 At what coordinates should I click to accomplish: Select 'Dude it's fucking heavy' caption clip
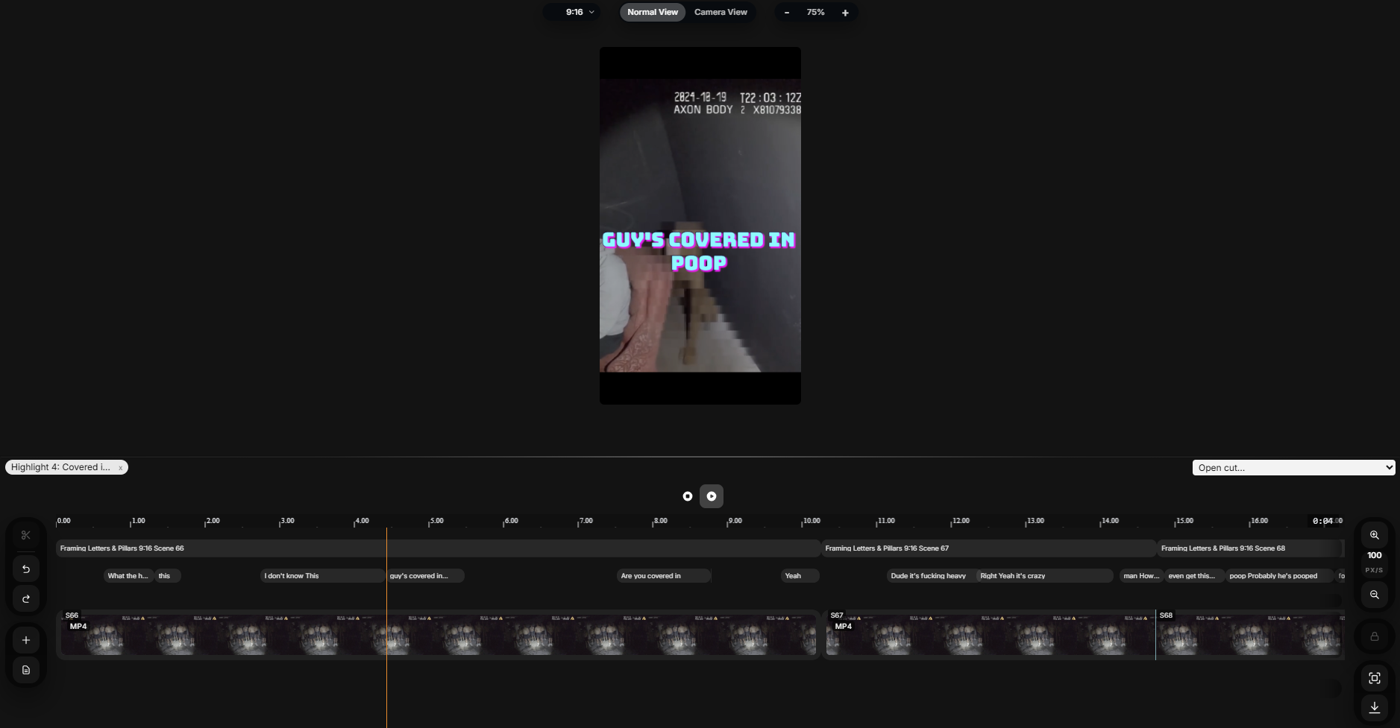(932, 576)
